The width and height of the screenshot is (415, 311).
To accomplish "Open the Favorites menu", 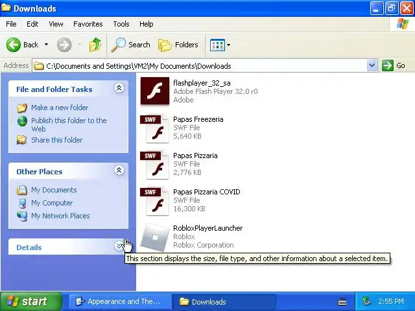I will pyautogui.click(x=88, y=24).
